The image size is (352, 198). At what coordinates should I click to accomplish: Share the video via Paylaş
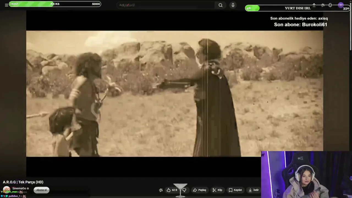[x=199, y=190]
